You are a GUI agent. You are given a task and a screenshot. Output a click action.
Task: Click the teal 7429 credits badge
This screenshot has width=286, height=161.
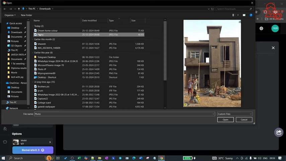click(x=275, y=28)
